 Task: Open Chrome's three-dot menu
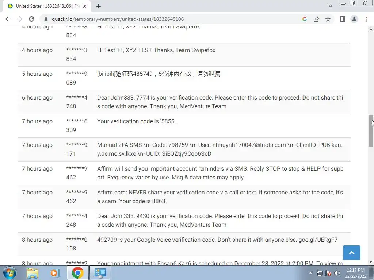click(x=366, y=19)
